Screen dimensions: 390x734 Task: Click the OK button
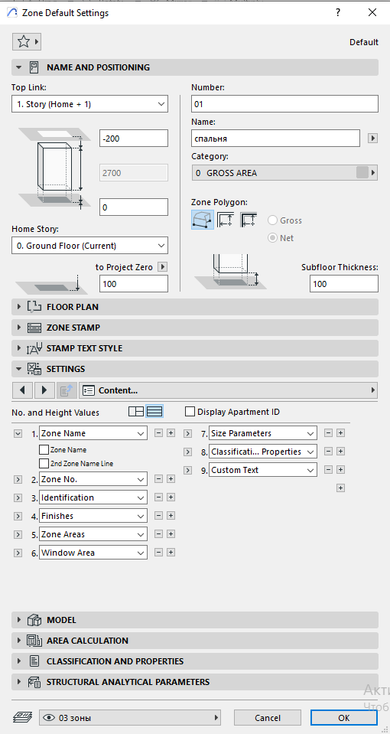coord(343,718)
